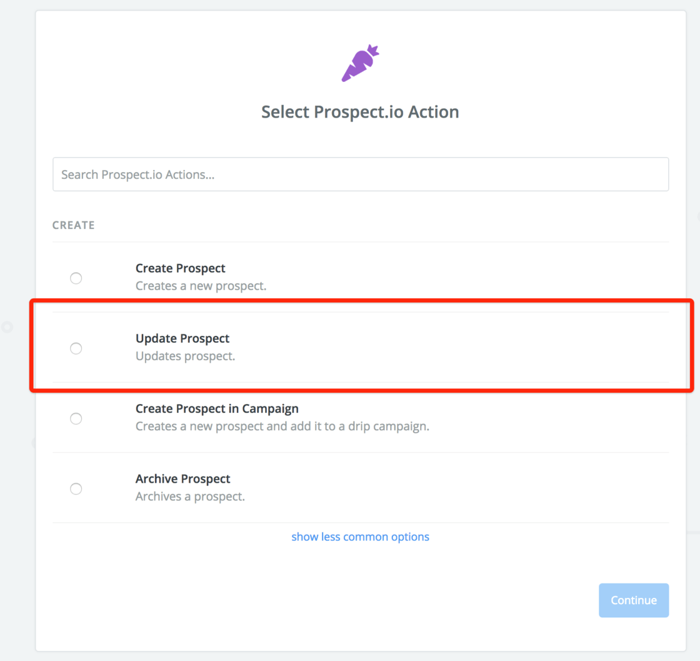This screenshot has height=661, width=700.
Task: Click the 'Updates prospect.' description text
Action: pyautogui.click(x=185, y=356)
